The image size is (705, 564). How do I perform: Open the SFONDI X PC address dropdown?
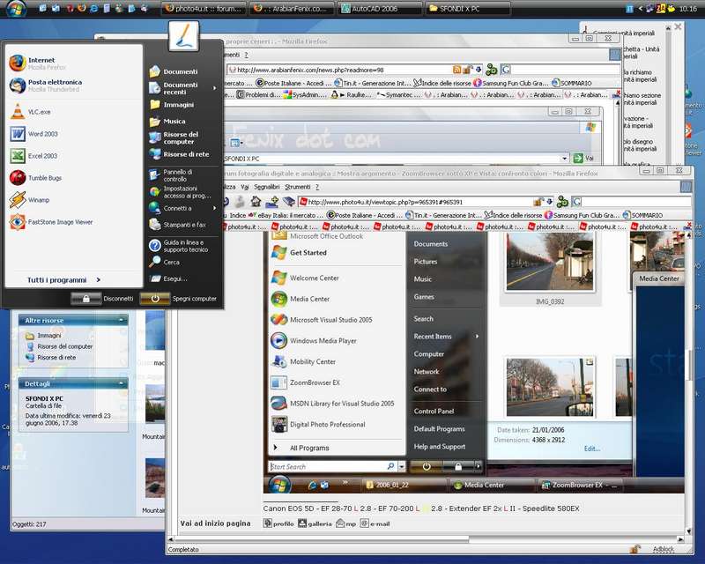tap(564, 159)
